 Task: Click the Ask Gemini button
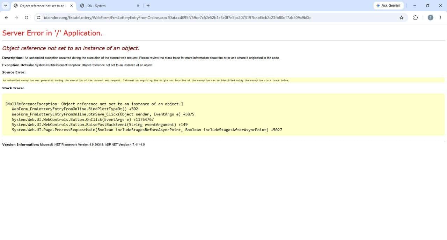click(388, 6)
